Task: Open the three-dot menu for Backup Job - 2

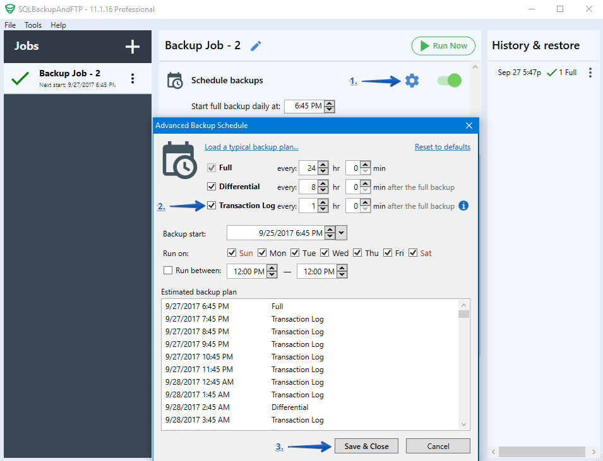Action: coord(132,78)
